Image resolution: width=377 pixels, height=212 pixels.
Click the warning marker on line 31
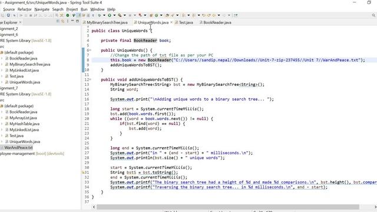(x=83, y=173)
